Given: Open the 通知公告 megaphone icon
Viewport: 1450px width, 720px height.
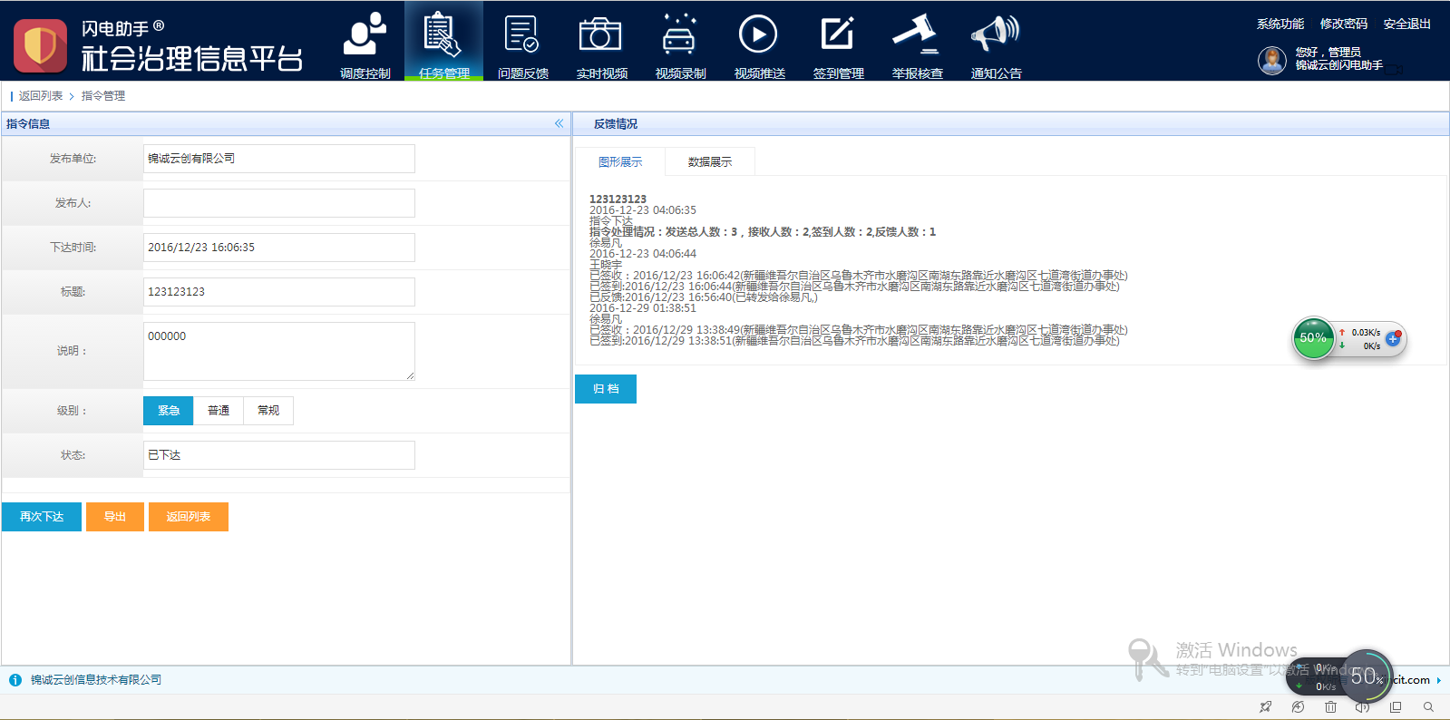Looking at the screenshot, I should tap(995, 36).
